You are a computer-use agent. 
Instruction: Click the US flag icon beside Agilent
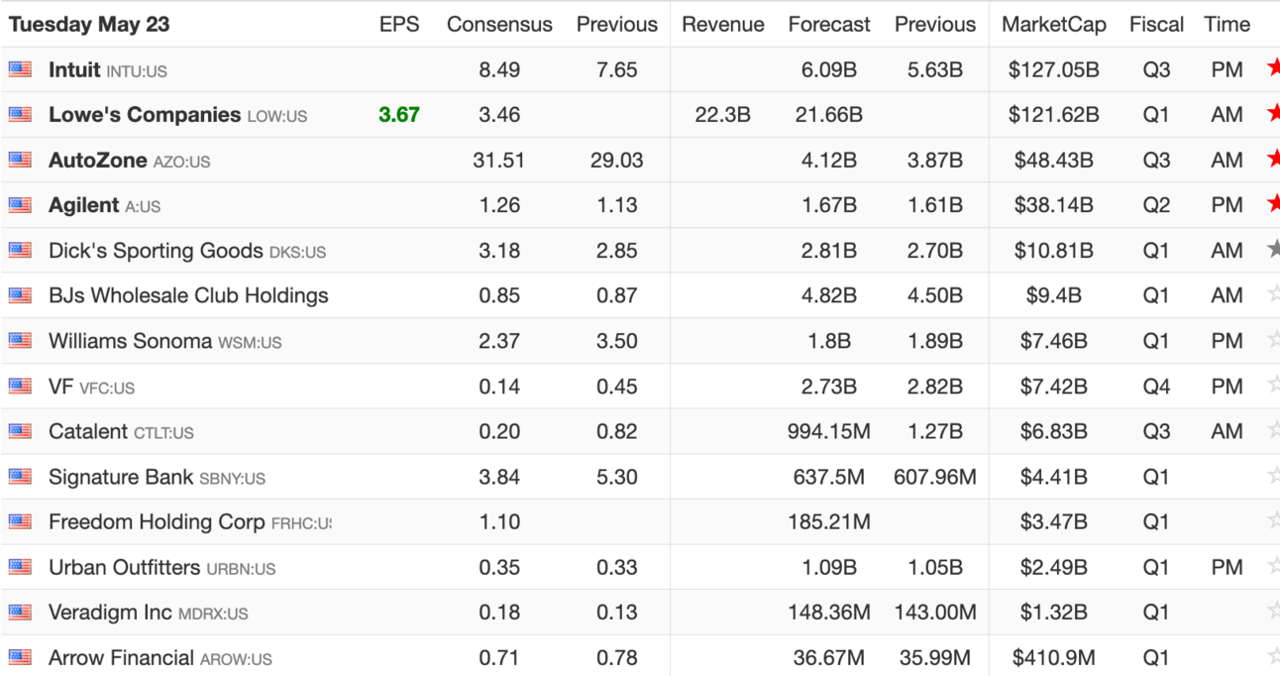pyautogui.click(x=20, y=205)
